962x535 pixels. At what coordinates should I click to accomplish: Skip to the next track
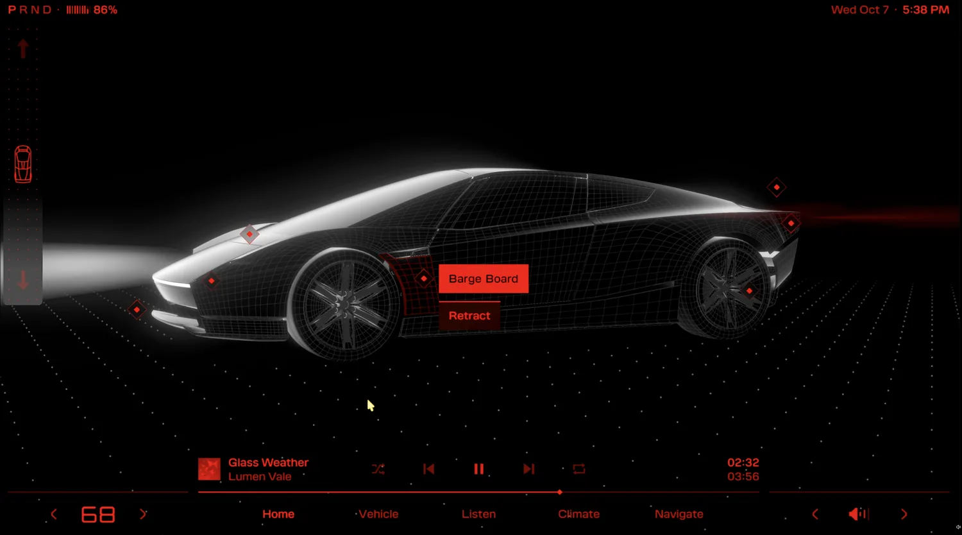(528, 469)
